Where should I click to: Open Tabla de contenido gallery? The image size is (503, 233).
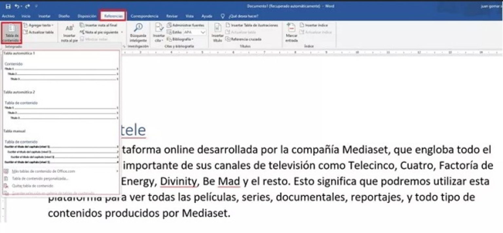tap(11, 32)
